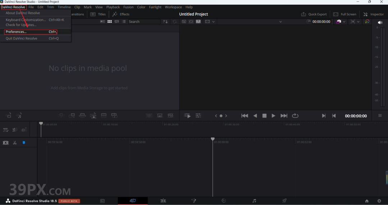Open the Fairlight menu in menu bar
Viewport: 388px width, 205px height.
(x=155, y=7)
